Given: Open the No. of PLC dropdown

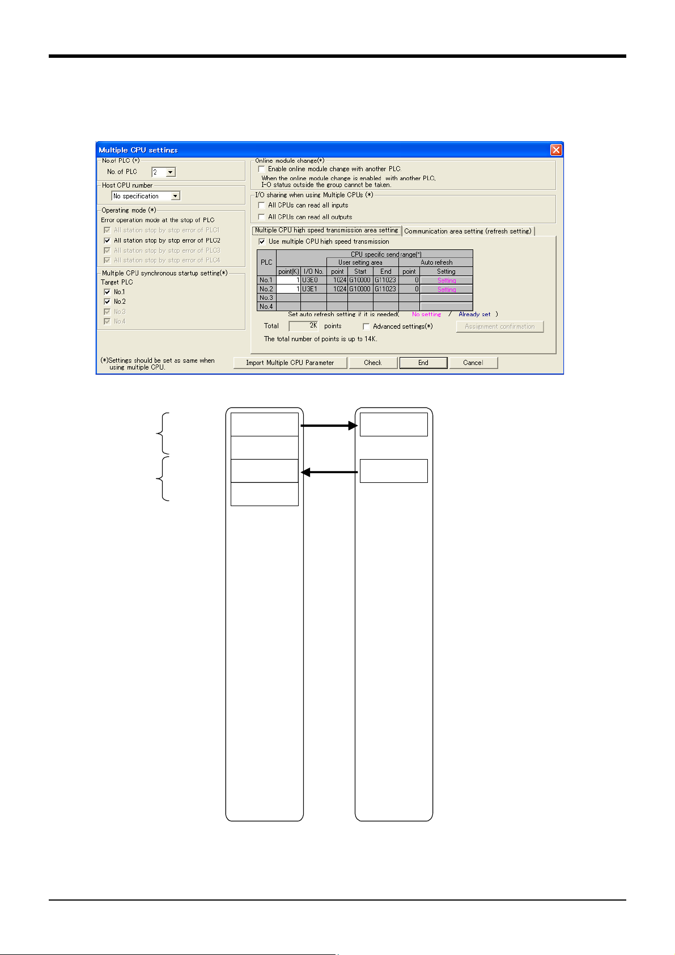Looking at the screenshot, I should [x=171, y=172].
